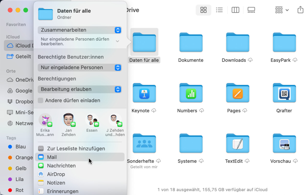Screen dimensions: 307x195
Task: Switch to gallery view
Action: click(x=251, y=10)
